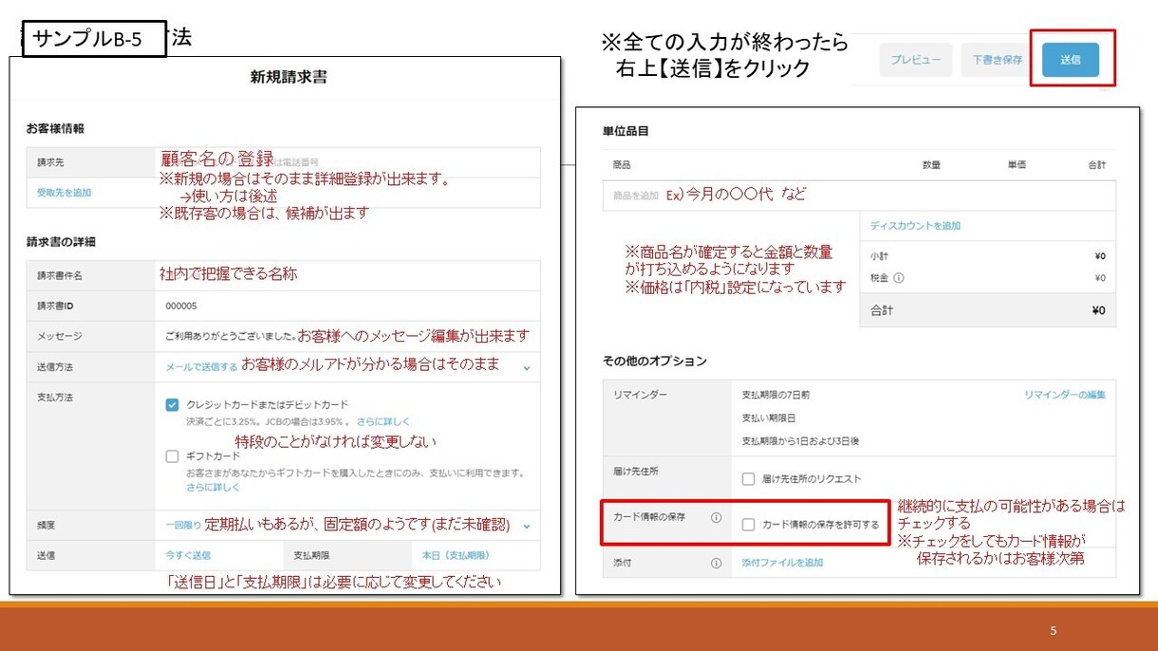Click the 支払期限から1日および3日後 reminder text
The width and height of the screenshot is (1158, 651).
click(x=800, y=441)
